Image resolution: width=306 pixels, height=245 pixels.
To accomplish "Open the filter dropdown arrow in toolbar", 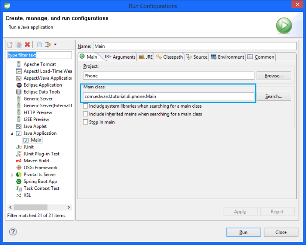I will tap(55, 45).
